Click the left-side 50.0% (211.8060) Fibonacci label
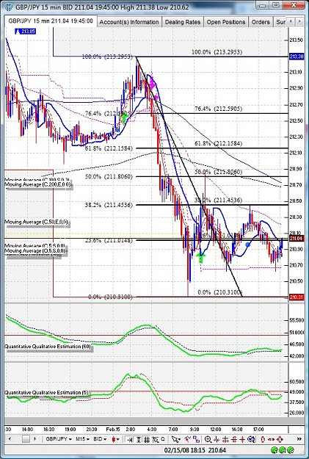 tap(109, 176)
